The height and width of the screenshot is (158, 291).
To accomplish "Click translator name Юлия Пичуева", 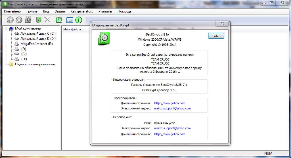I will 165,123.
